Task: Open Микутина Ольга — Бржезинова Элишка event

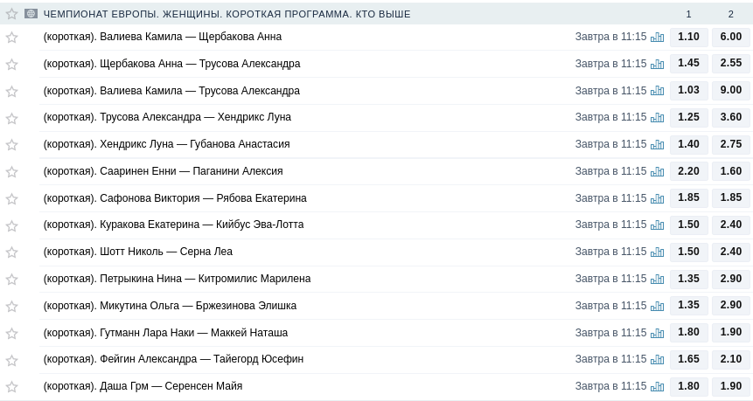Action: tap(170, 306)
